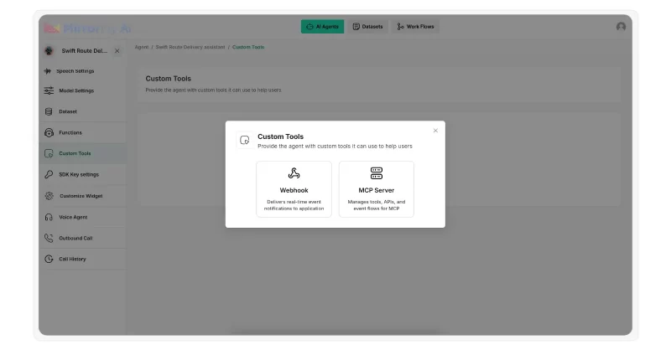This screenshot has width=671, height=350.
Task: Go to Outbound Call label
Action: (75, 238)
